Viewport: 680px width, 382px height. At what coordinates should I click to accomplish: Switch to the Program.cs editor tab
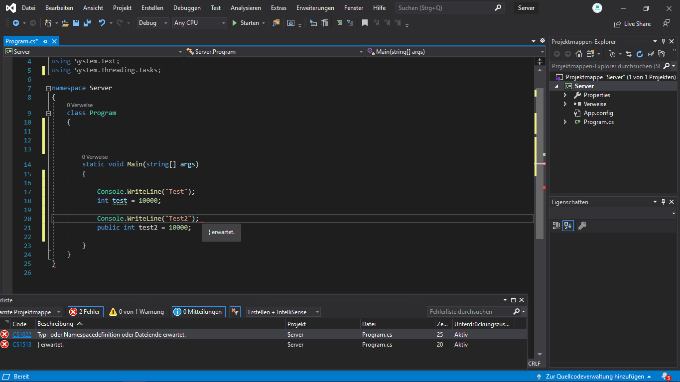point(22,41)
